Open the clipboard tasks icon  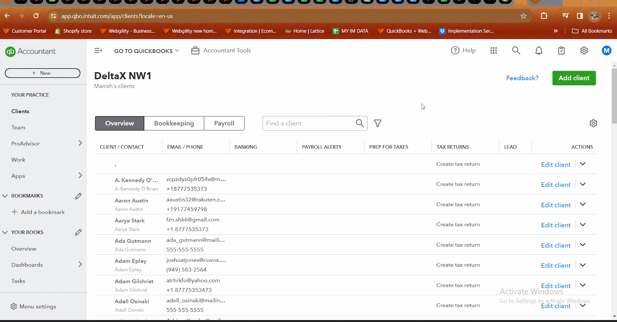(561, 51)
